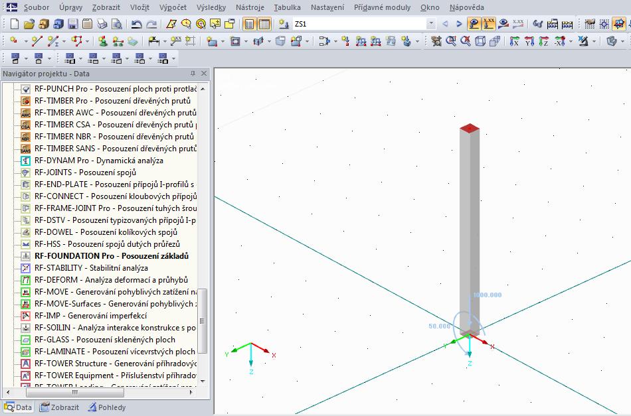Set view in Y direction
This screenshot has width=631, height=416.
point(529,41)
